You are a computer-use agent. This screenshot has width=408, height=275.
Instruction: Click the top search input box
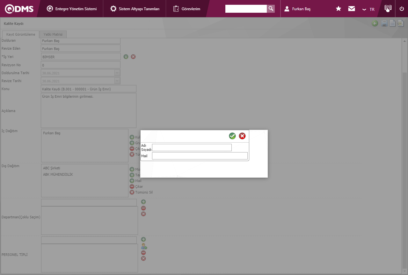coord(246,9)
